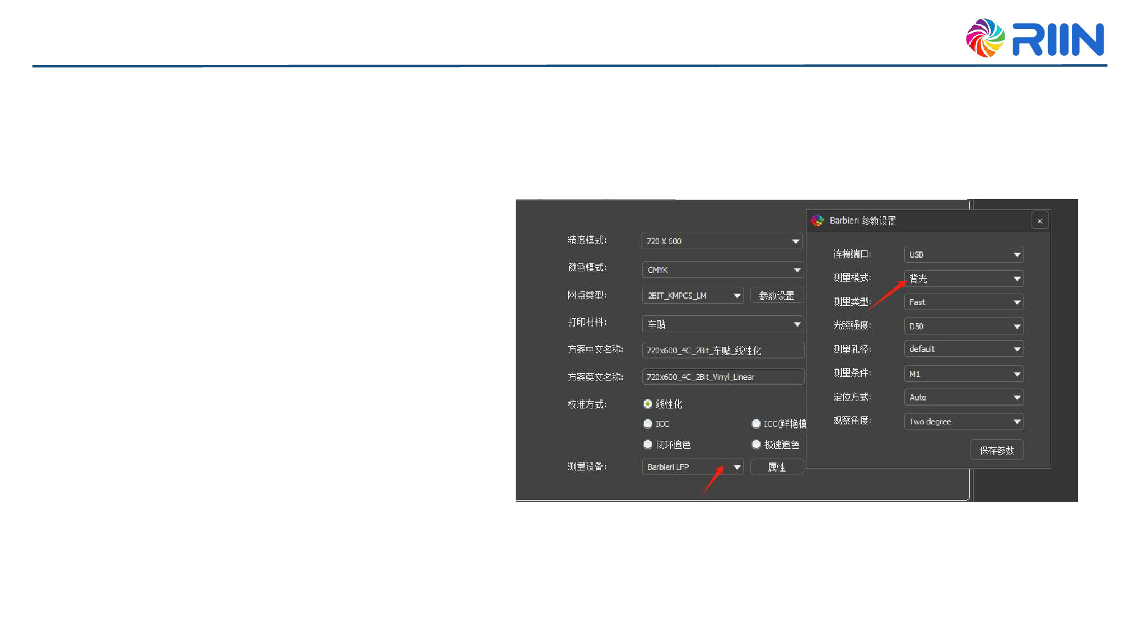1139x640 pixels.
Task: Choose the 极速追色 radio option
Action: (x=756, y=444)
